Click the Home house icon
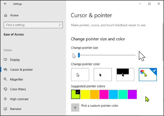The height and width of the screenshot is (116, 164). coord(6,15)
